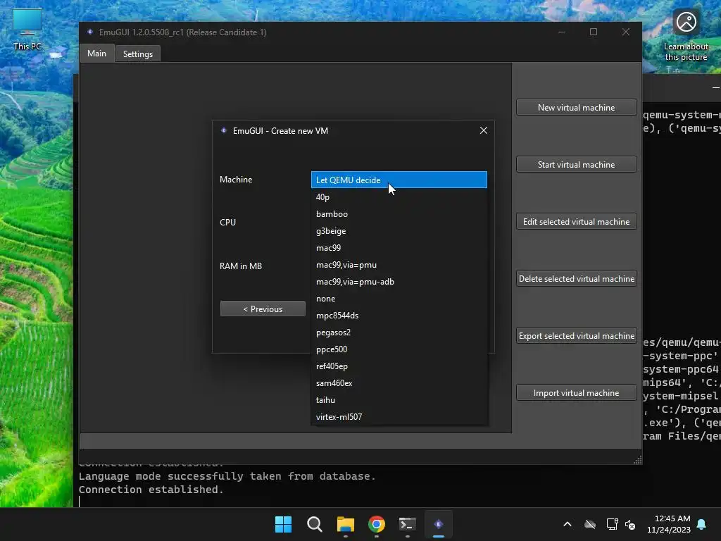721x541 pixels.
Task: Choose taihu machine entry
Action: (x=399, y=400)
